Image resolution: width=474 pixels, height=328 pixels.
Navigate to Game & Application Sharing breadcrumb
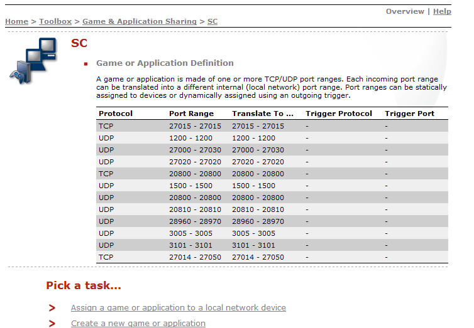pyautogui.click(x=139, y=21)
